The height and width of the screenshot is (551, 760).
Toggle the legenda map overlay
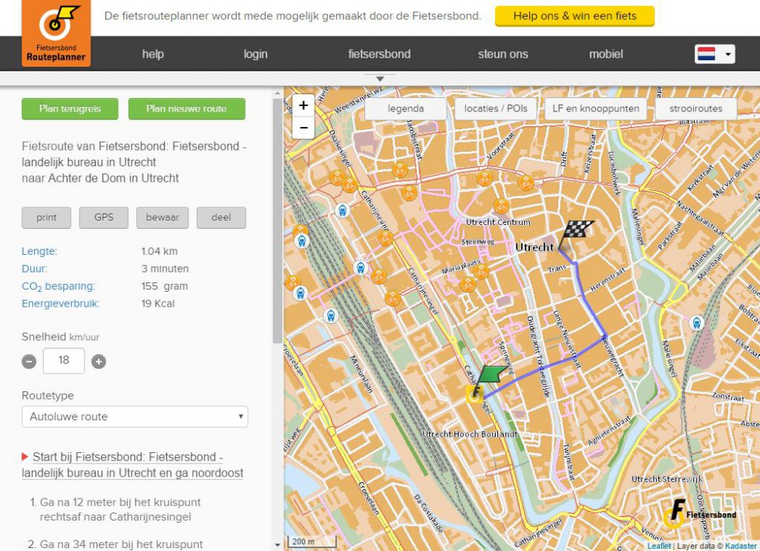(x=405, y=108)
